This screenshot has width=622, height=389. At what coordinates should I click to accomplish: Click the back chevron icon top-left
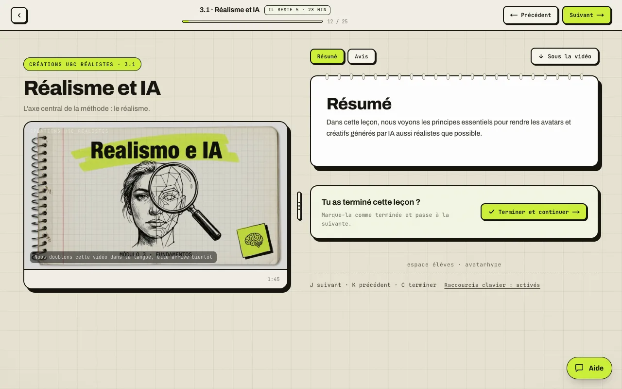pos(19,15)
